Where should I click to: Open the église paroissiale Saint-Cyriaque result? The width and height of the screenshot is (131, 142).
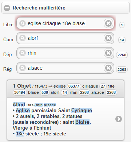pos(65,119)
